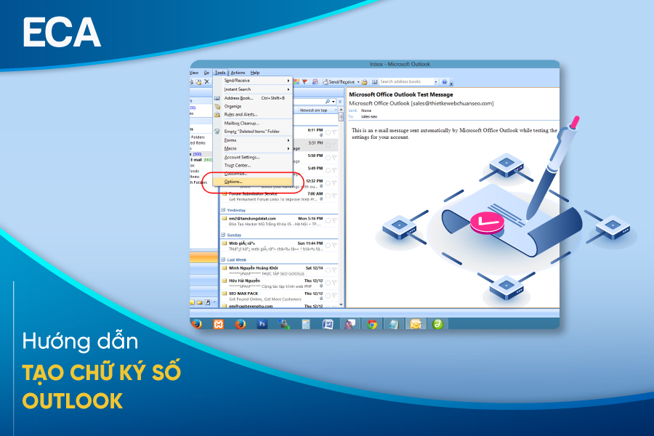
Task: Toggle category box on the 6:11 PM message
Action: click(328, 132)
